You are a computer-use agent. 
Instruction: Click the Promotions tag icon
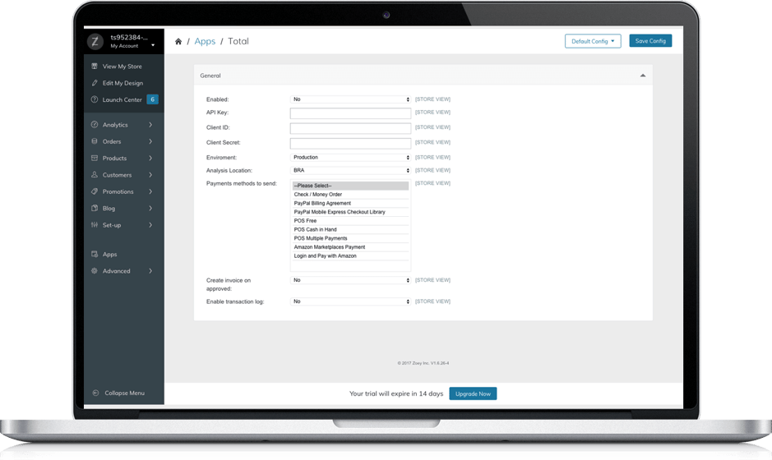tap(95, 191)
